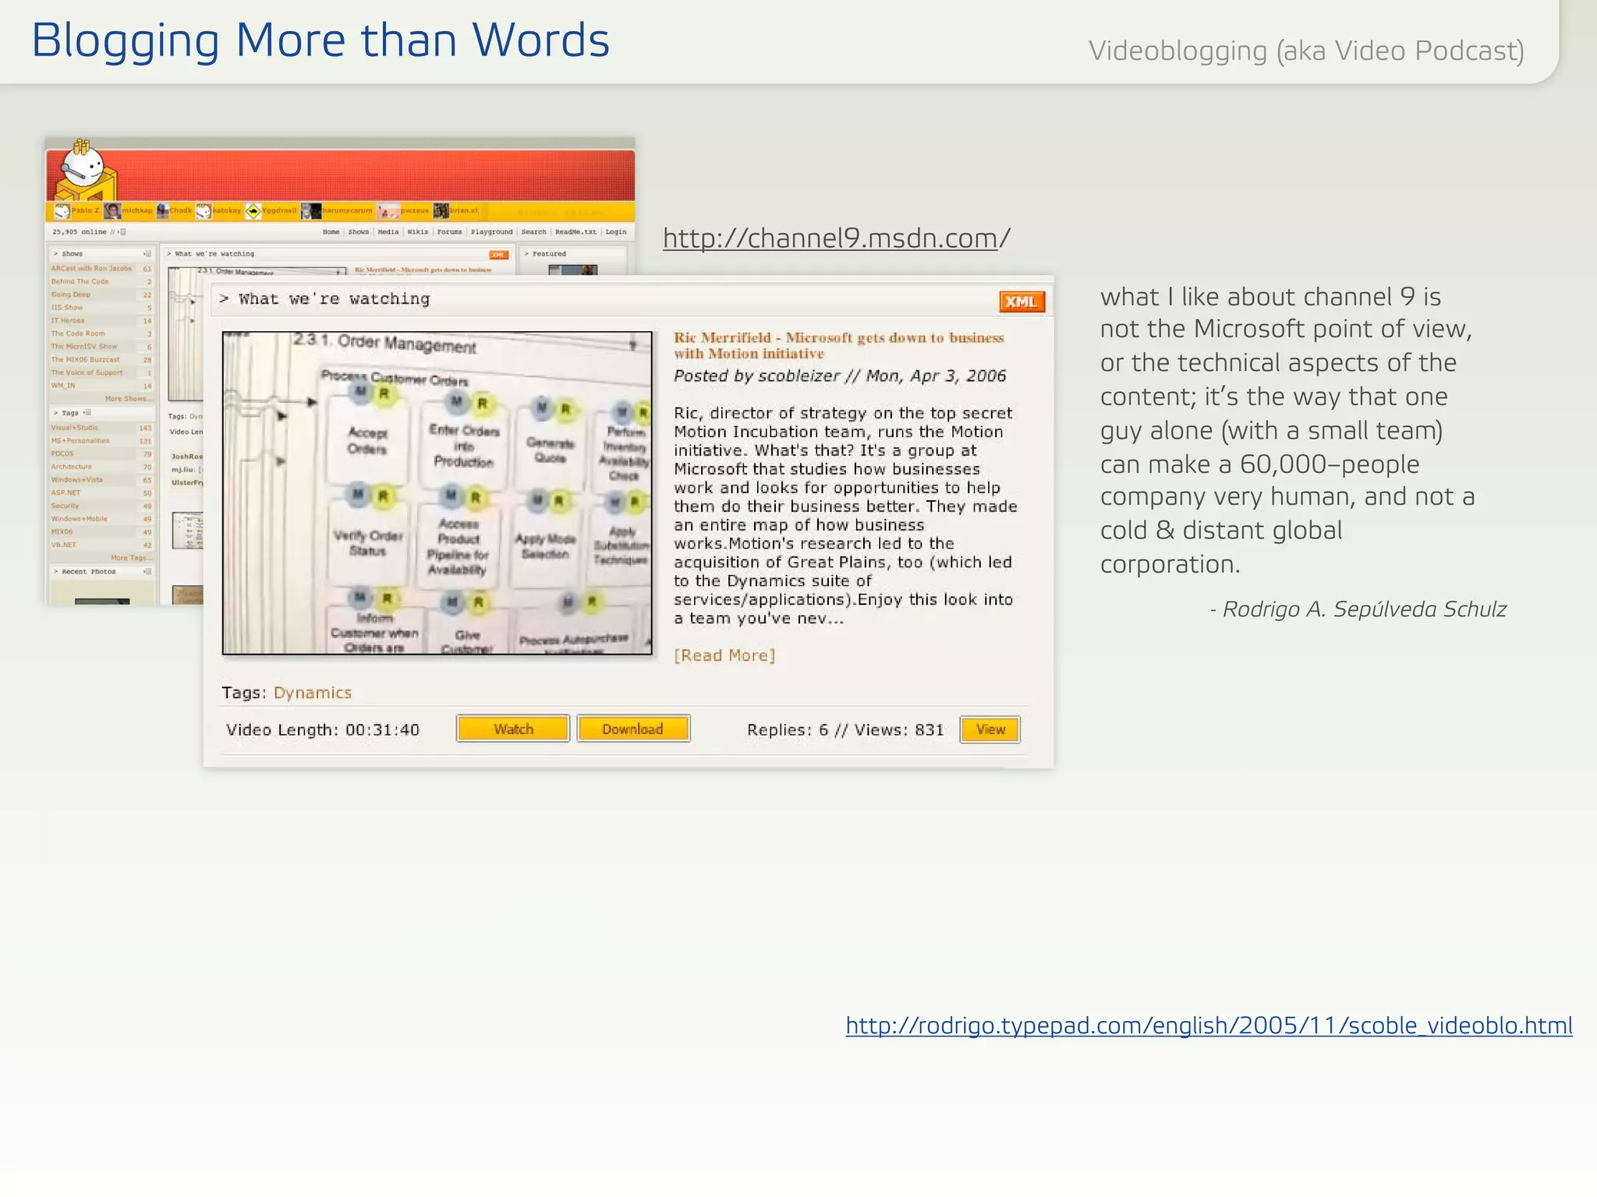
Task: Follow the [Read More] link
Action: (724, 655)
